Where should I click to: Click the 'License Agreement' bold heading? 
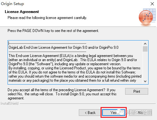tap(22, 12)
